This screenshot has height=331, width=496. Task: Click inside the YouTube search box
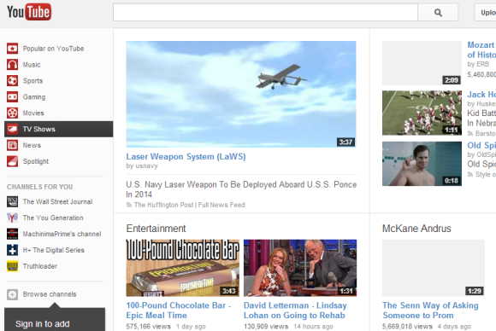(265, 13)
